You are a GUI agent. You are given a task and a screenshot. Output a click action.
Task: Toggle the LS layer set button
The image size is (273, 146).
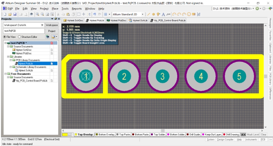point(70,135)
